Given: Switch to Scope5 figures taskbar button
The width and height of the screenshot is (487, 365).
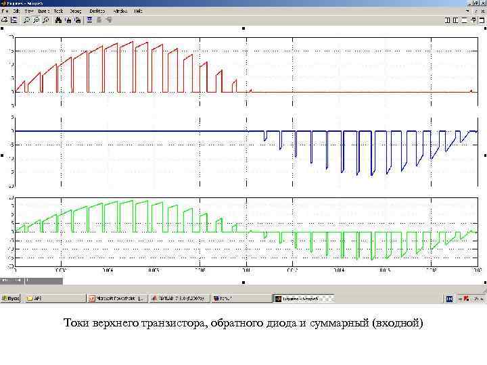Looking at the screenshot, I should [303, 299].
